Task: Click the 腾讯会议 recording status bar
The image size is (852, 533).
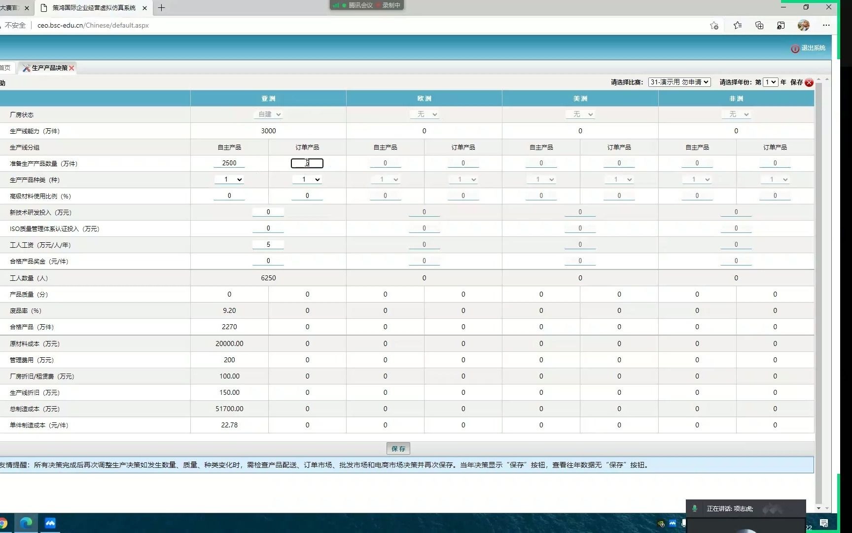Action: tap(367, 5)
